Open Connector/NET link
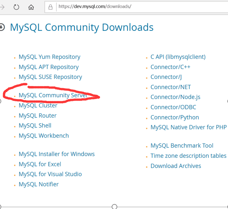Viewport: 228px width, 209px height. pos(171,87)
